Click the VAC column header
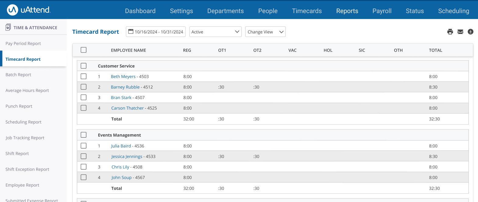Image resolution: width=478 pixels, height=202 pixels. click(292, 50)
